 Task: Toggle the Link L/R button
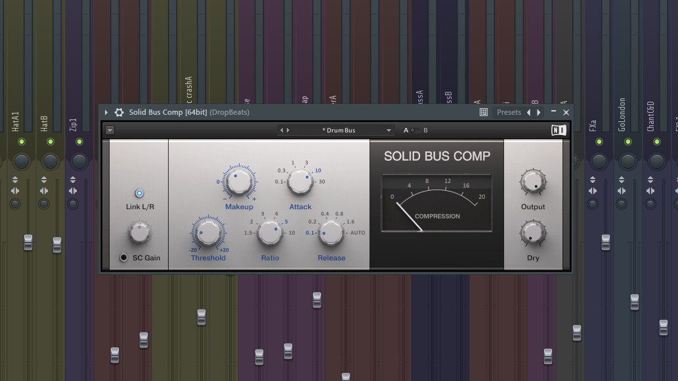[x=139, y=193]
